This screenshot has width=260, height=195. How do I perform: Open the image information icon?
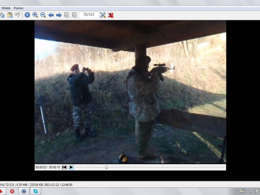click(x=27, y=15)
